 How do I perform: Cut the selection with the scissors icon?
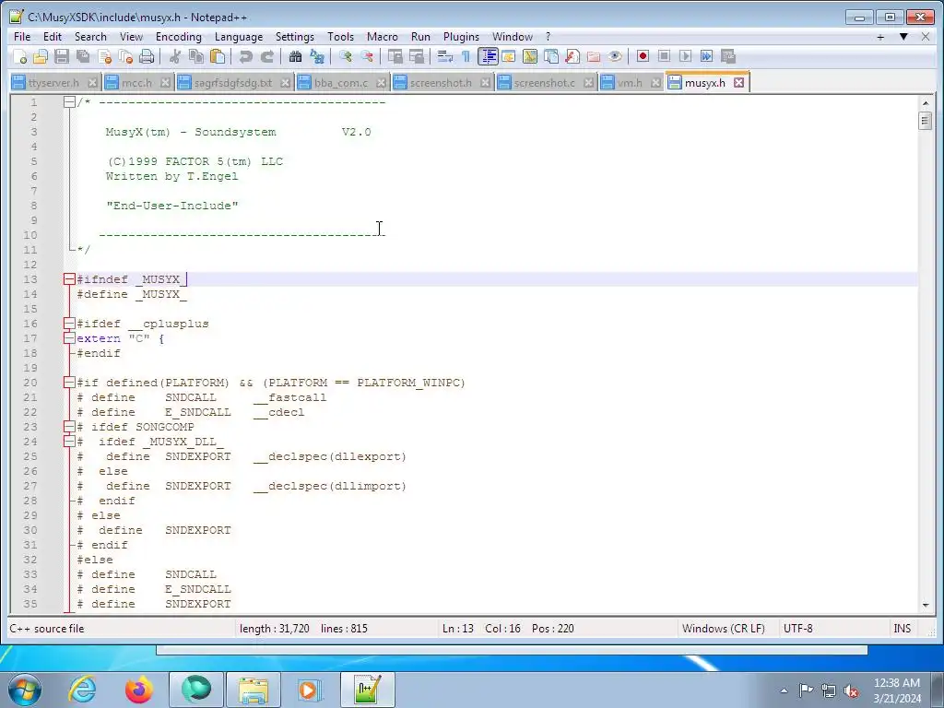(x=175, y=56)
